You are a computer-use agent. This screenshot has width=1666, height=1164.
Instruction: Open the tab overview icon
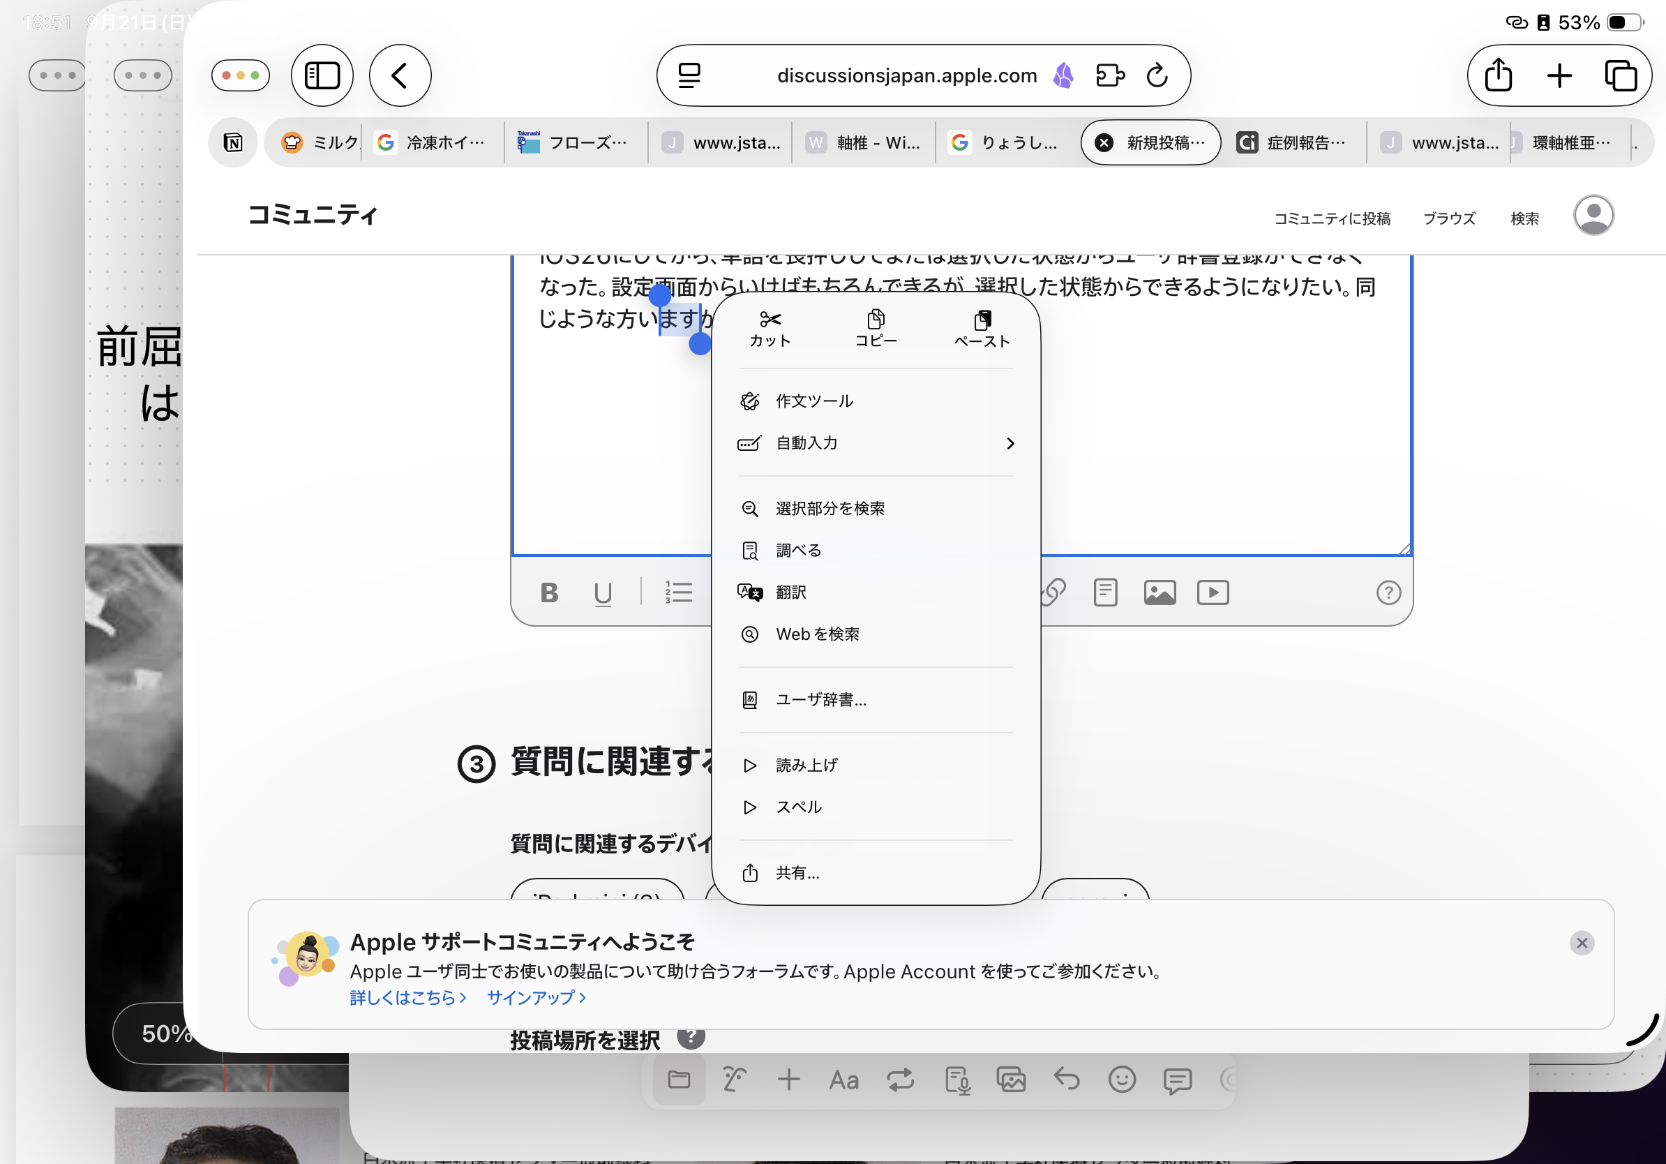tap(1620, 75)
